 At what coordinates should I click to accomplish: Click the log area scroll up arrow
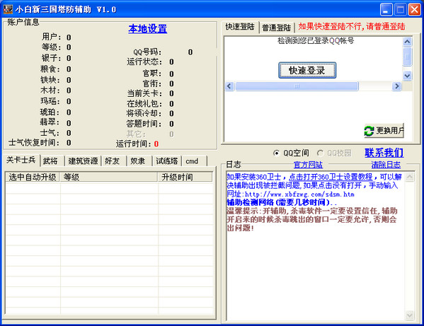[x=410, y=177]
